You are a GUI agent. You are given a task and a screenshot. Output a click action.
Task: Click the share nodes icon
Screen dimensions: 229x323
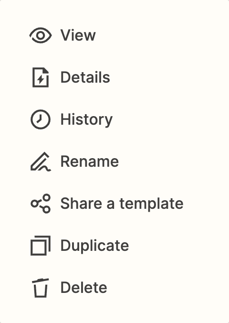point(41,204)
